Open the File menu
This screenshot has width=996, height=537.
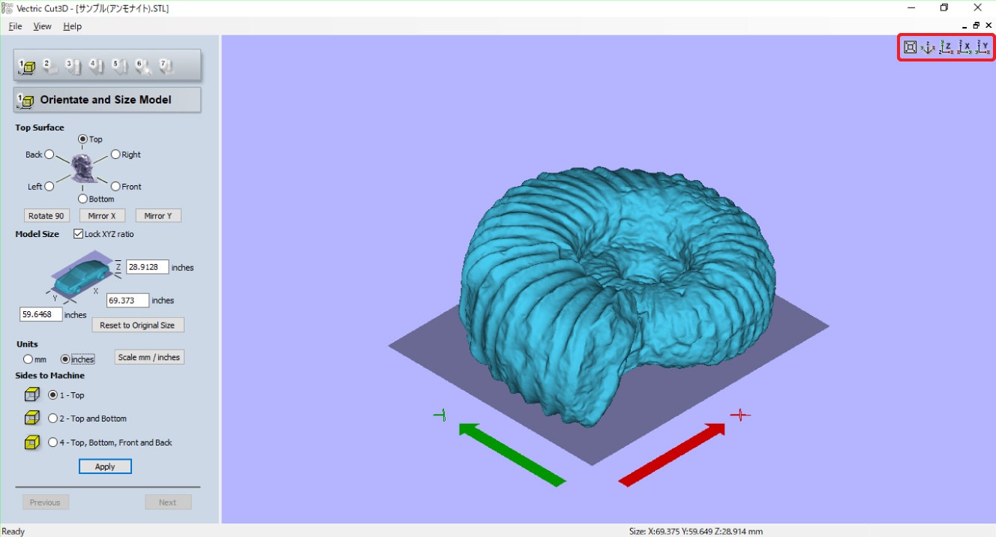point(15,26)
